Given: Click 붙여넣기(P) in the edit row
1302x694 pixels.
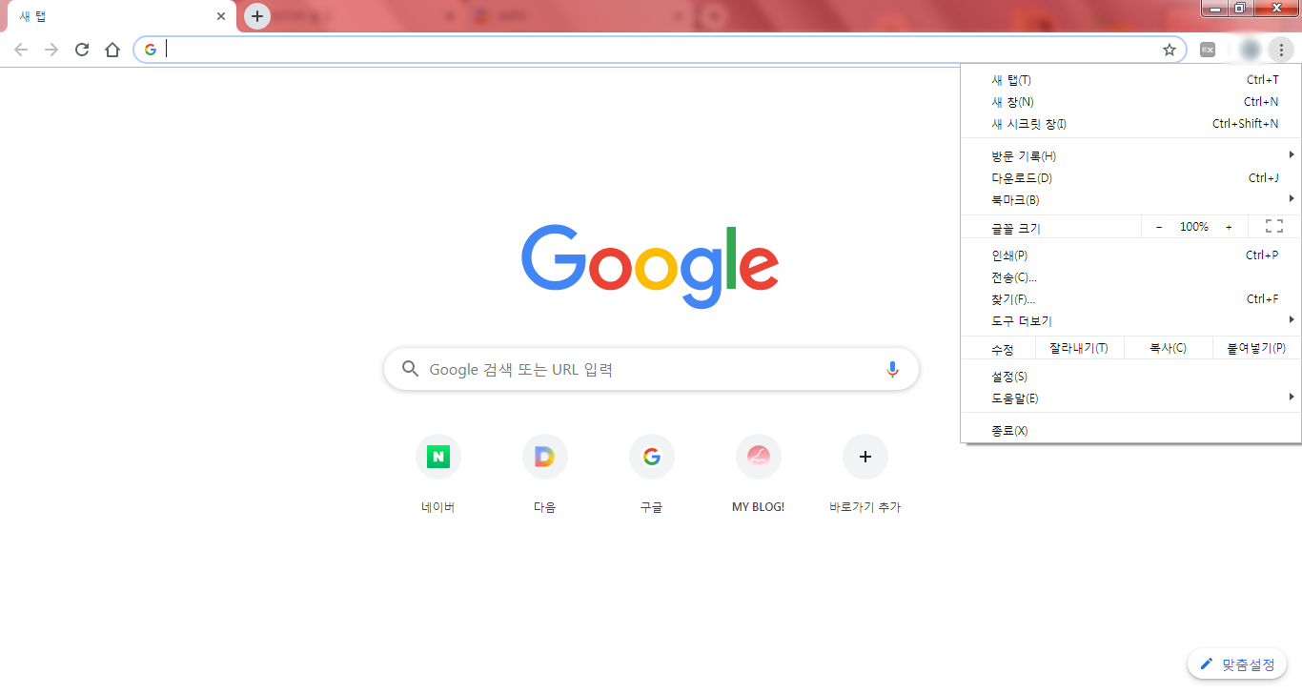Looking at the screenshot, I should coord(1256,348).
